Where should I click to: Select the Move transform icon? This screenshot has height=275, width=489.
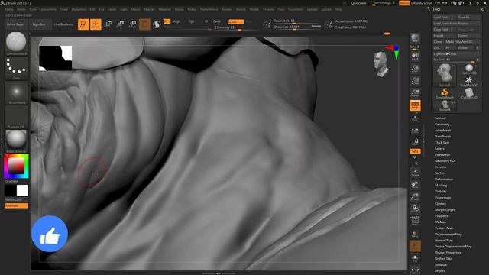(x=108, y=24)
